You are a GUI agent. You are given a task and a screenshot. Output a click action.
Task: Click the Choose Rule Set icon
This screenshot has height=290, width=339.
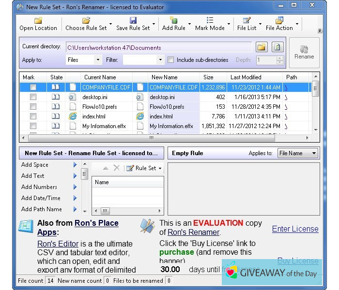click(86, 20)
